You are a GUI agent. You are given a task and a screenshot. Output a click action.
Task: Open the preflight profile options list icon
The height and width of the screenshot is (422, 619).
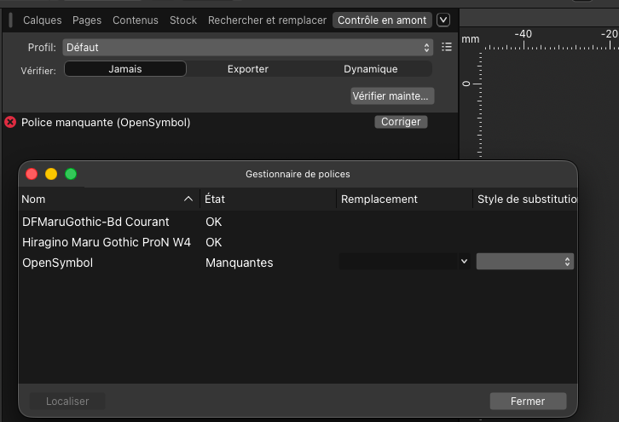[447, 47]
